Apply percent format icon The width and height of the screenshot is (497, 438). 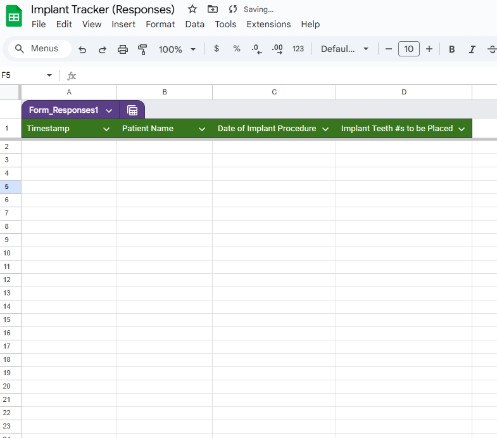click(236, 49)
